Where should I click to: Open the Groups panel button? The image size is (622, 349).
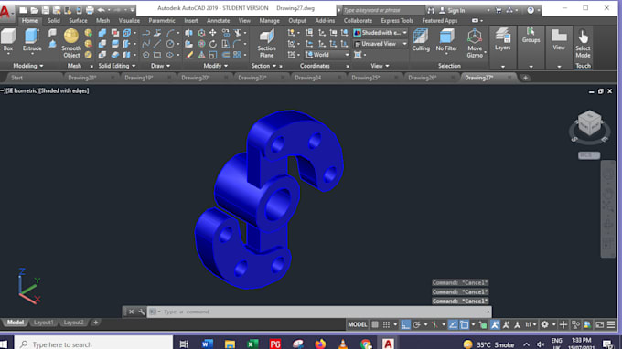pyautogui.click(x=531, y=36)
